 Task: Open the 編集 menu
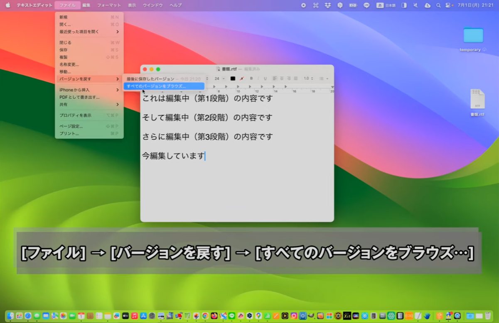[x=86, y=5]
